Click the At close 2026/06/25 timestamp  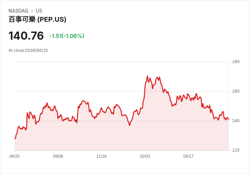pyautogui.click(x=28, y=51)
